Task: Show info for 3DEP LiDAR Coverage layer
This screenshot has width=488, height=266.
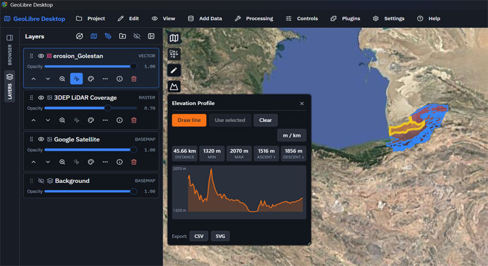Action: click(x=120, y=120)
